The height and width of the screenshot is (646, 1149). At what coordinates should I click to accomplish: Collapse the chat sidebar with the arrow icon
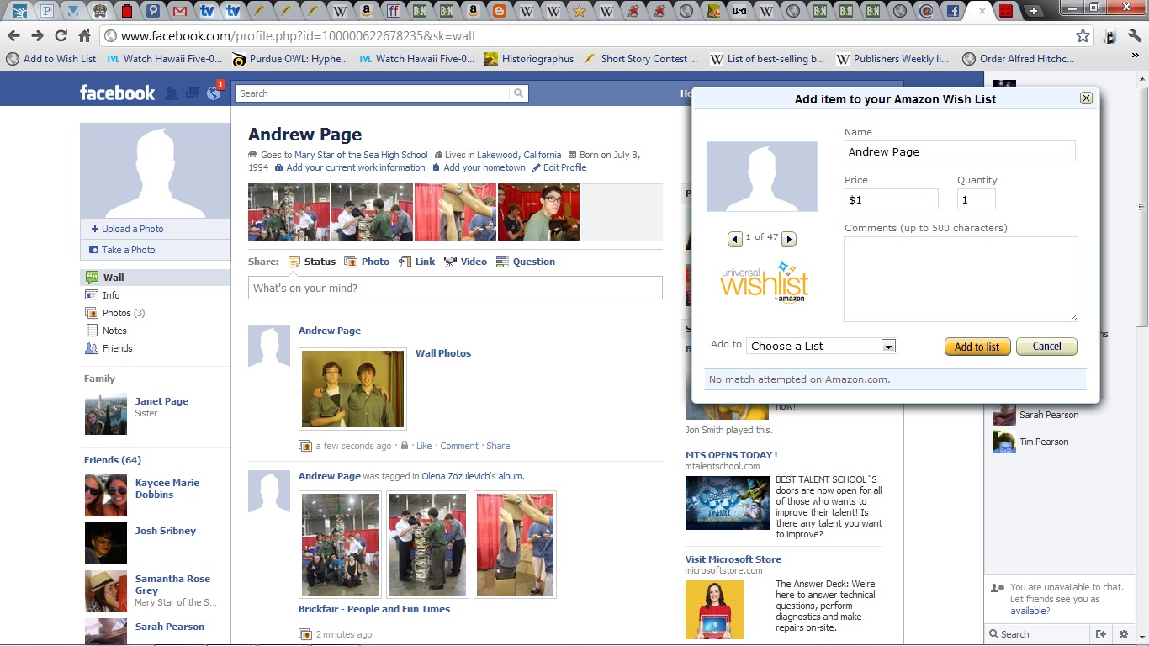point(1100,634)
